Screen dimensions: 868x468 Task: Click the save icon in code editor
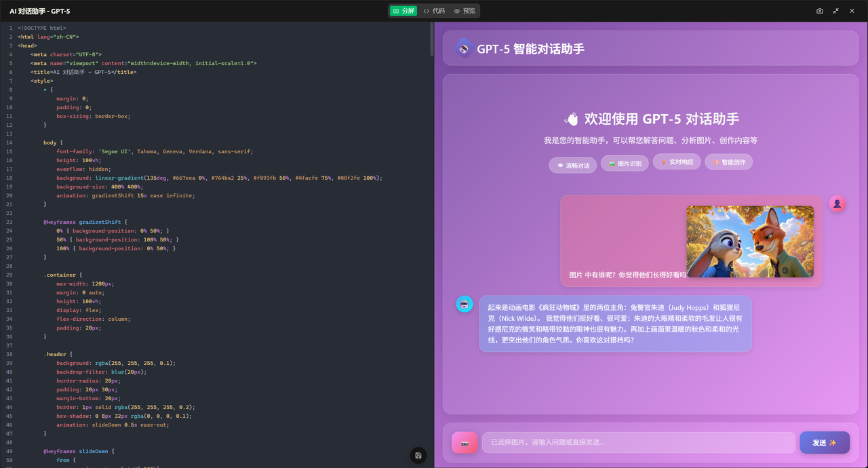coord(418,455)
